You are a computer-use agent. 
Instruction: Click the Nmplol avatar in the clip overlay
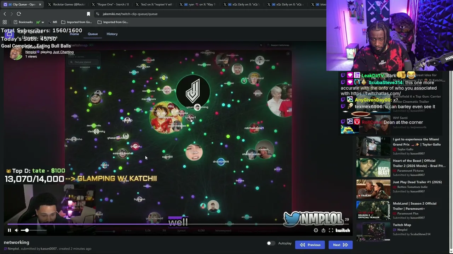point(15,54)
